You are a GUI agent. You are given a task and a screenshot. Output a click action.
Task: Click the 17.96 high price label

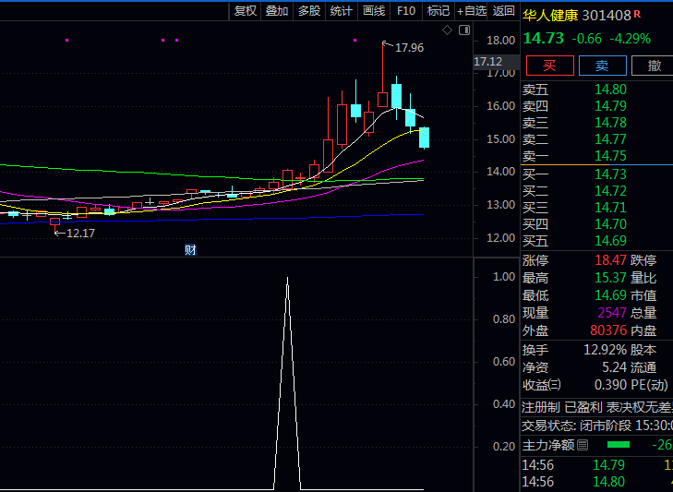tap(409, 47)
